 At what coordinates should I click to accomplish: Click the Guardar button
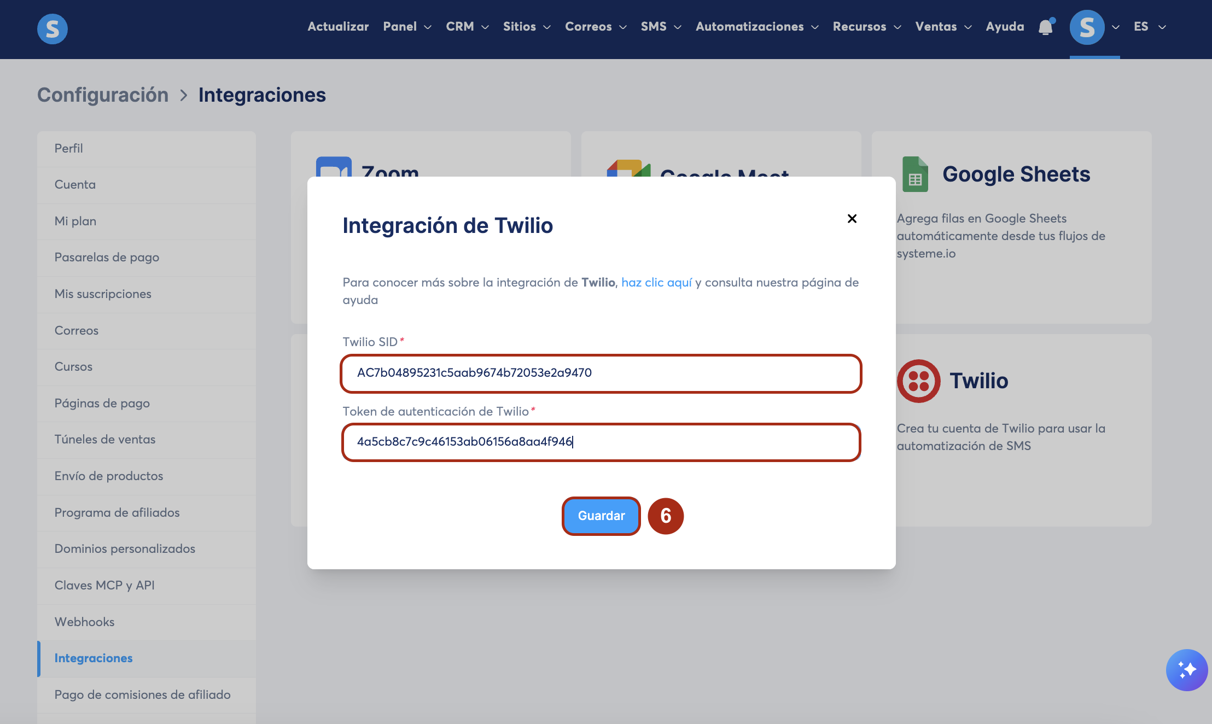click(601, 516)
